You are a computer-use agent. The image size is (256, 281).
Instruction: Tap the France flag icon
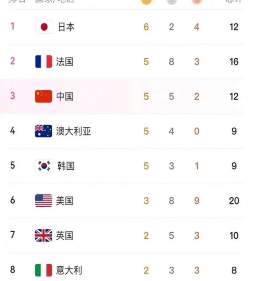[x=44, y=62]
